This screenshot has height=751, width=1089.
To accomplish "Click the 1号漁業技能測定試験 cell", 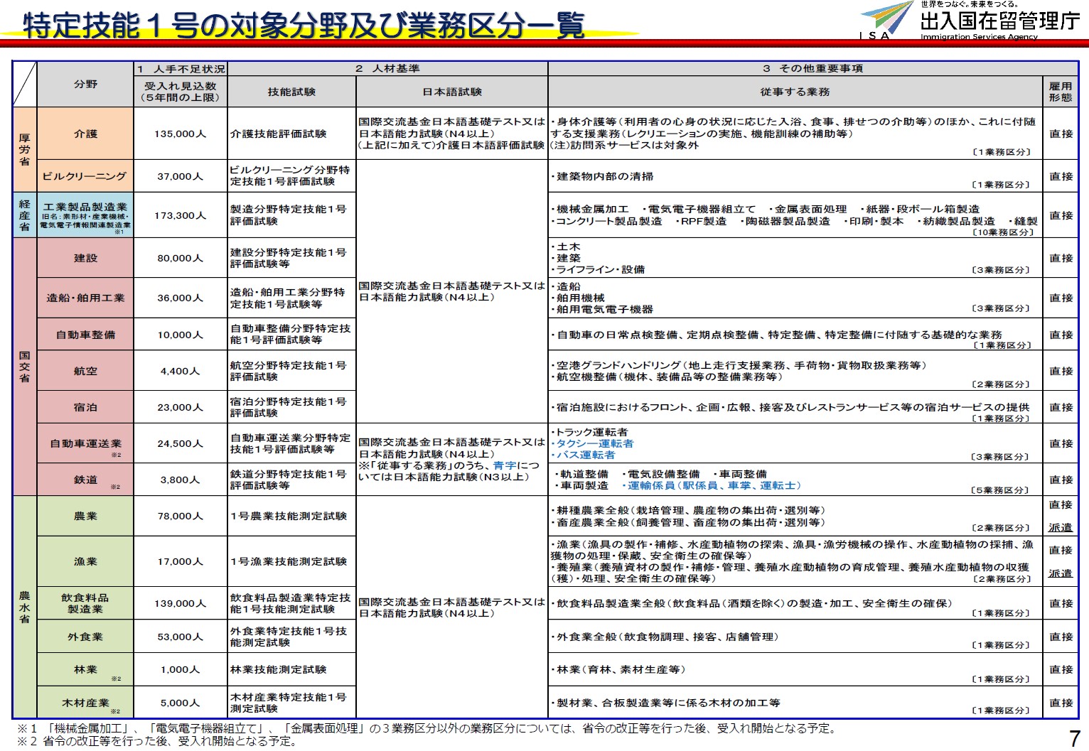I will tap(291, 561).
